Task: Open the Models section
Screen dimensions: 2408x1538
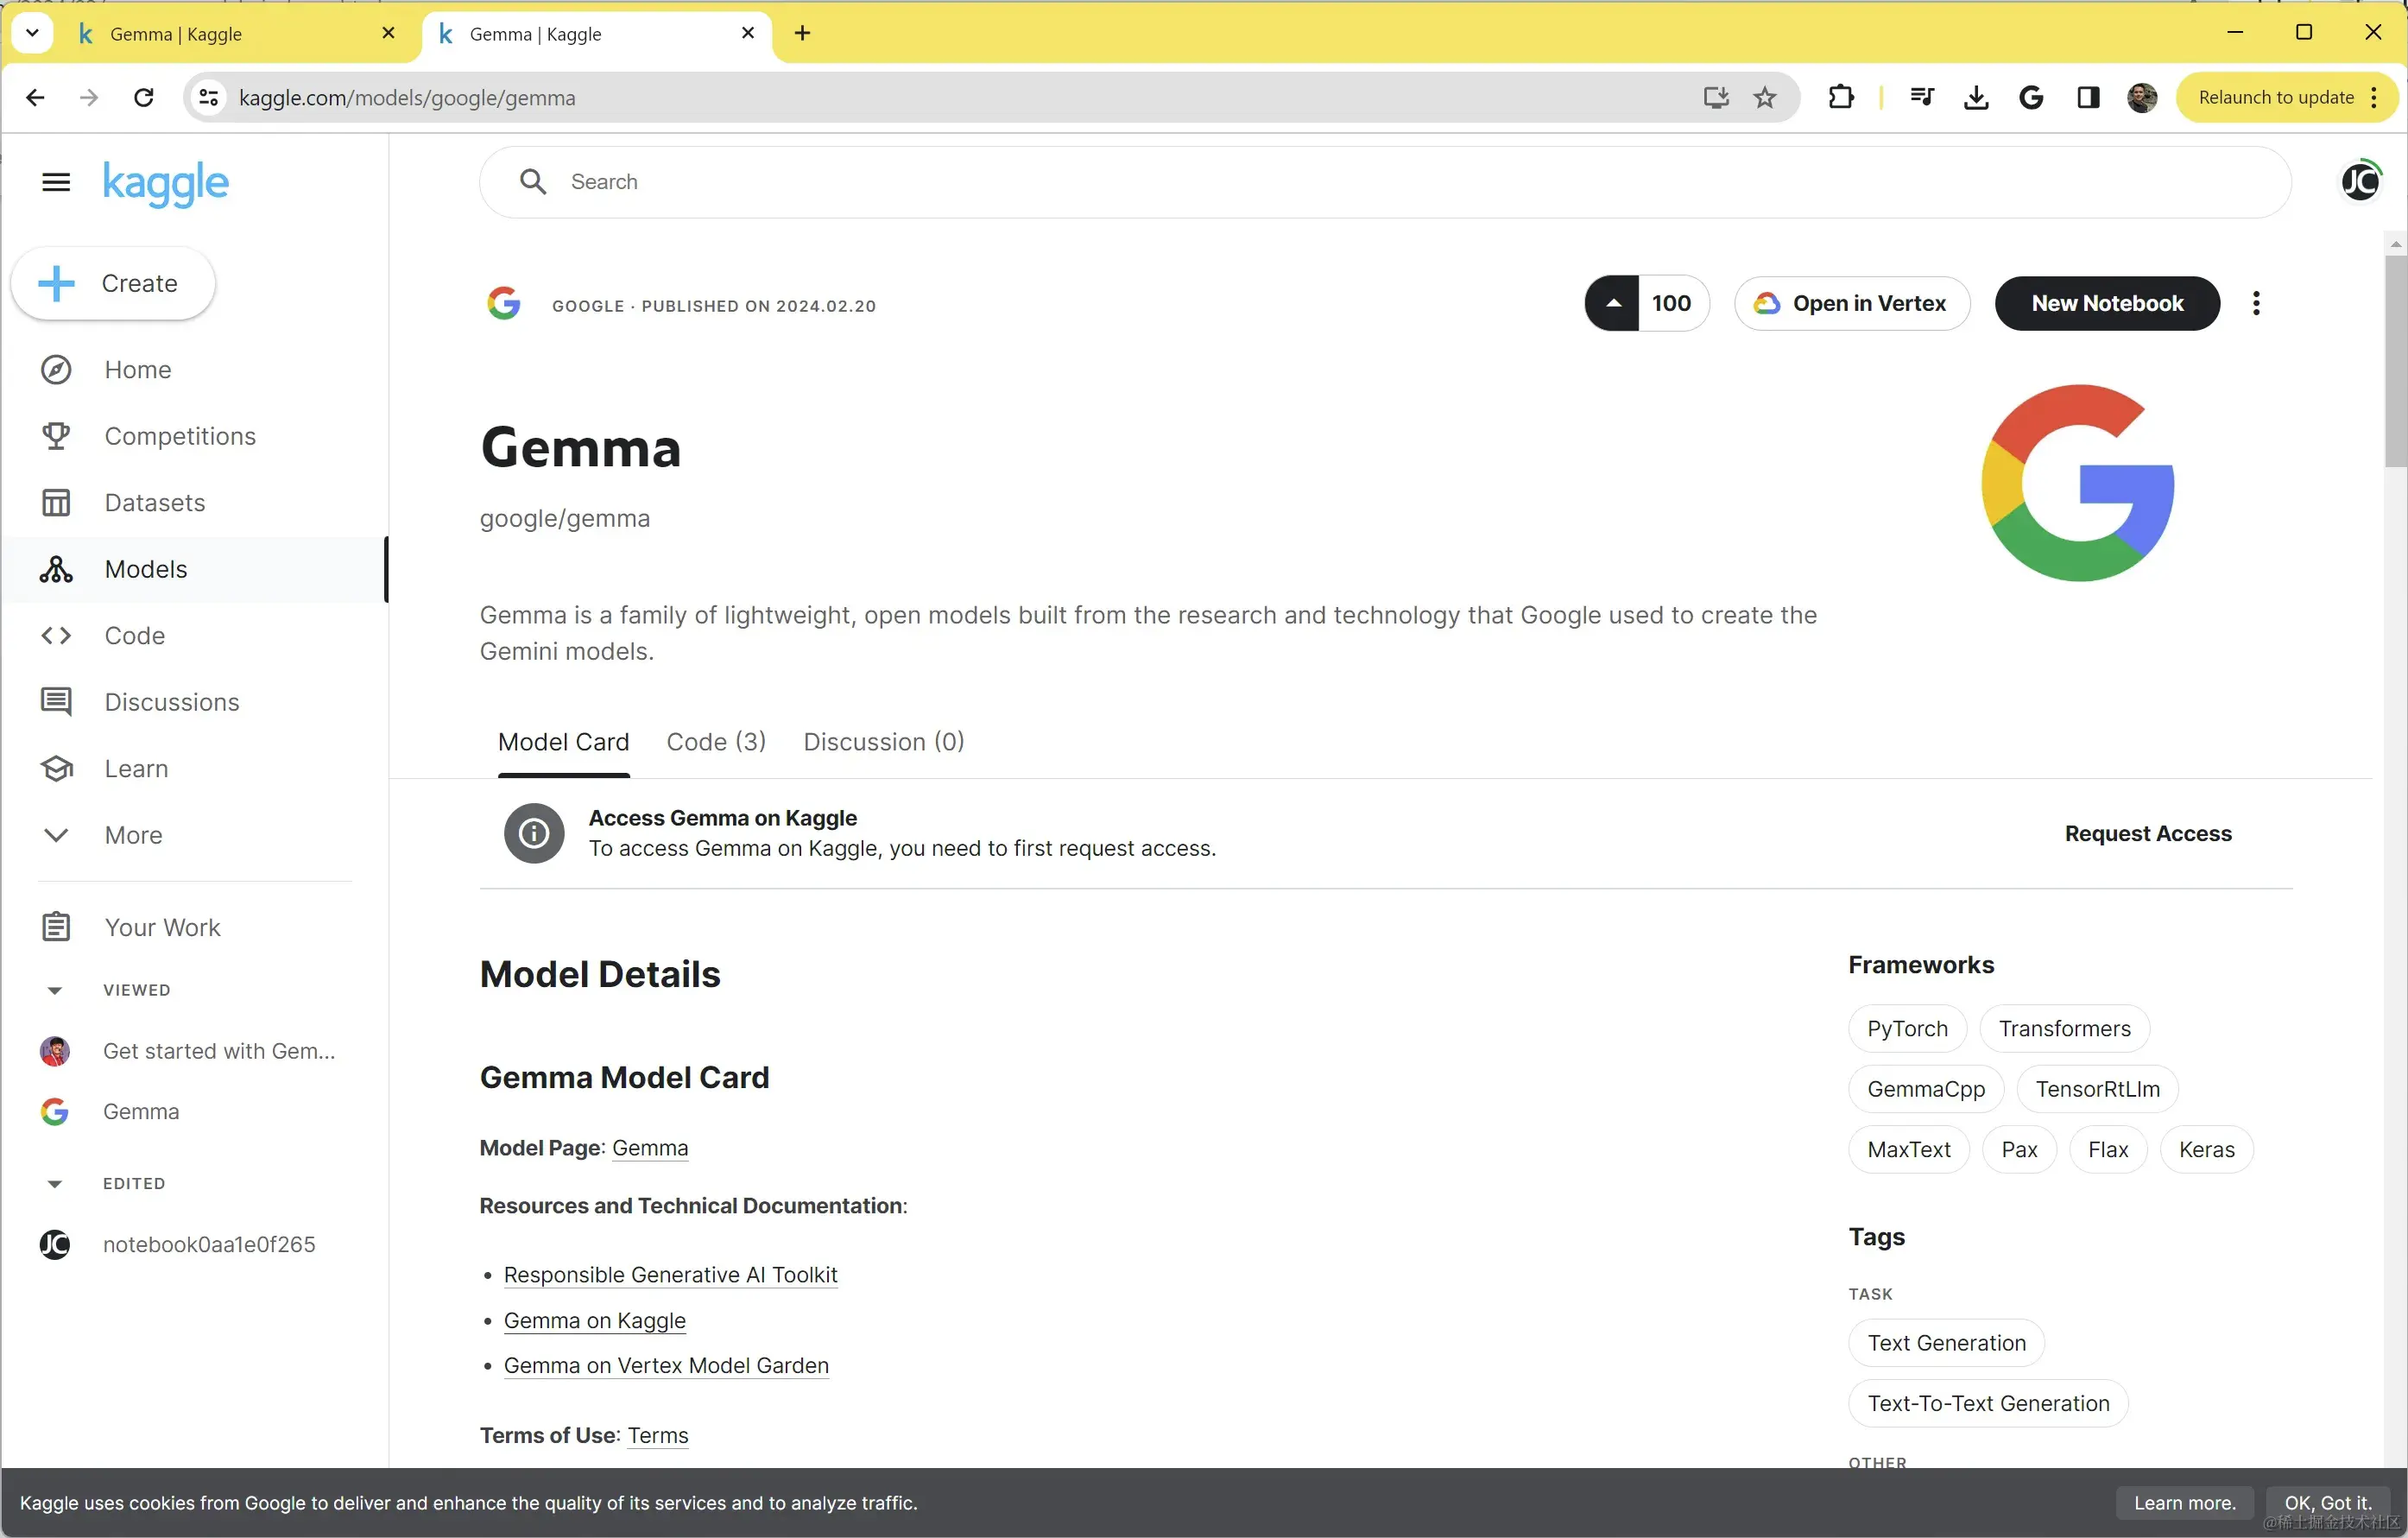Action: pyautogui.click(x=147, y=569)
